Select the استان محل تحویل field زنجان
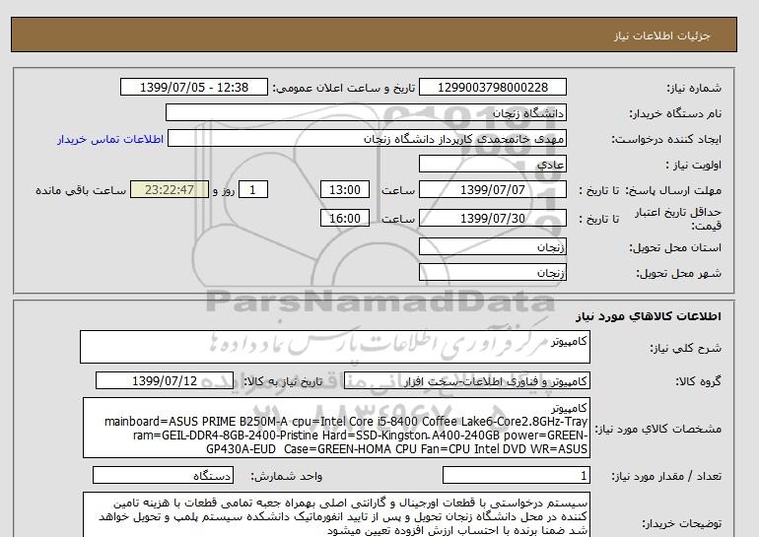 coord(492,246)
